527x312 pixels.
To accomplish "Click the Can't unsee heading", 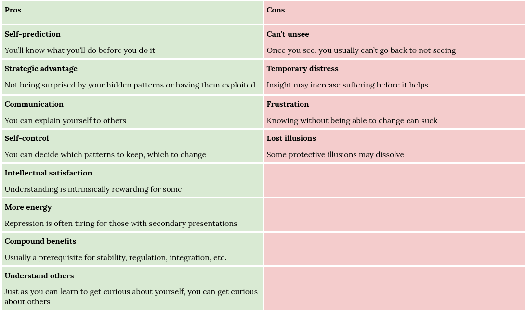I will pyautogui.click(x=288, y=34).
